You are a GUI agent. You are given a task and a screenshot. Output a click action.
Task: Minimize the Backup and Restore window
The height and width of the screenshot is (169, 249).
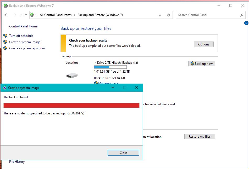coord(219,5)
